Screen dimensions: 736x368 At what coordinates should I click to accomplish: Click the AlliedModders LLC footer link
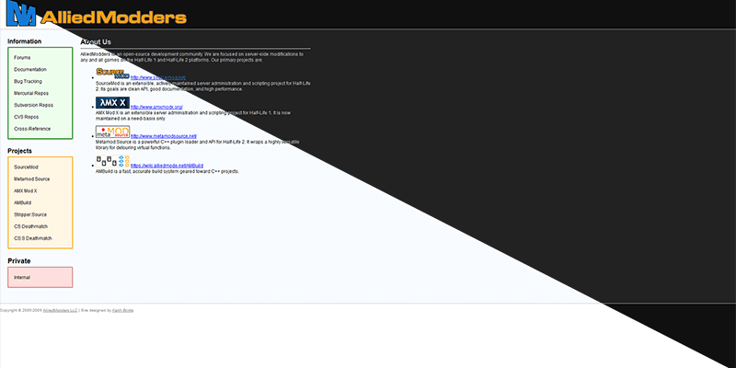pos(60,311)
